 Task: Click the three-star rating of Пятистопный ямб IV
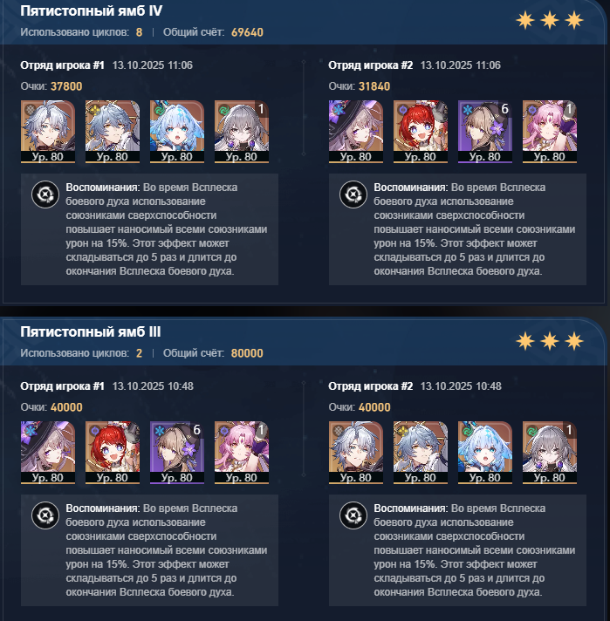[x=550, y=21]
